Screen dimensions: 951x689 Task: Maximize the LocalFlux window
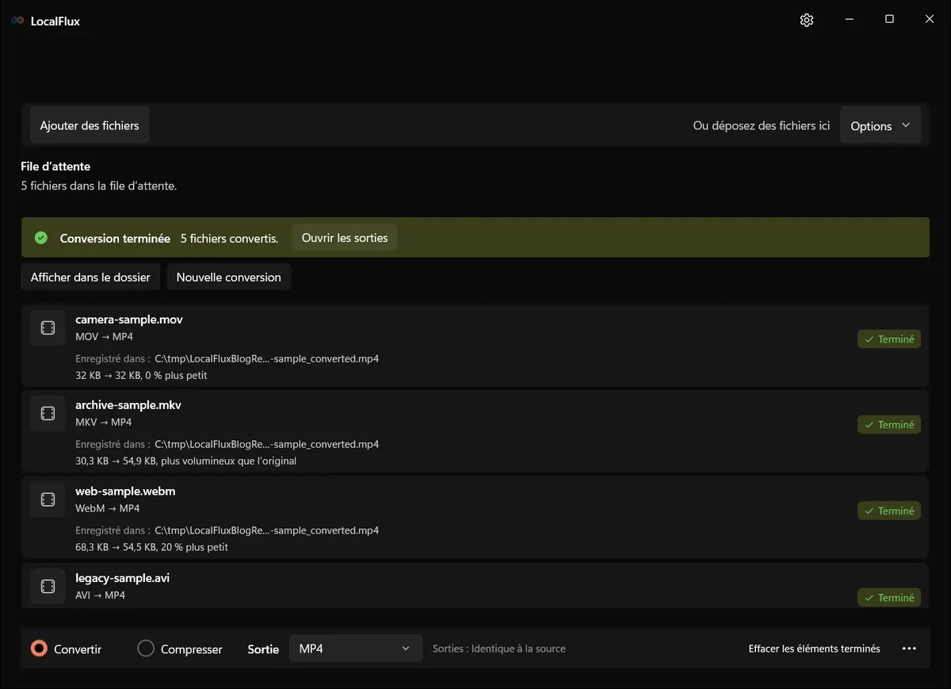point(889,20)
